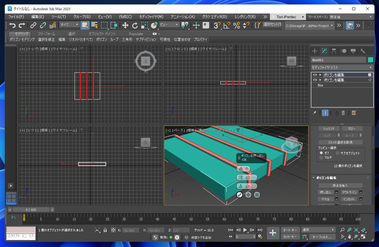Confirm extrude with caddy OK checkmark
379x247 pixels.
[239, 194]
